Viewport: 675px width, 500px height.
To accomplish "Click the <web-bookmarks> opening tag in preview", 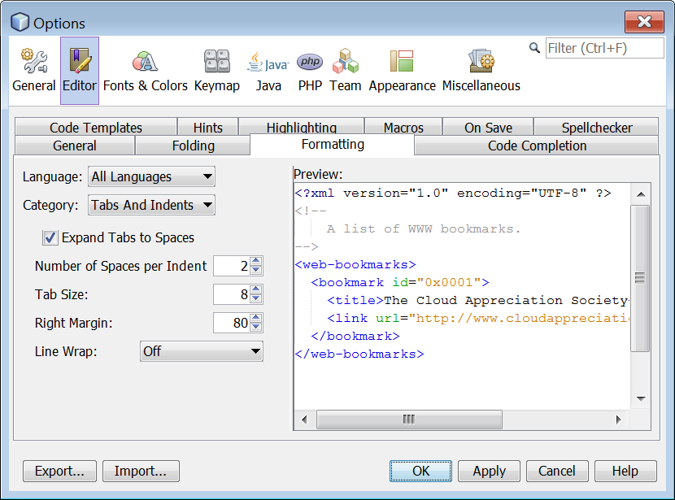I will (355, 264).
